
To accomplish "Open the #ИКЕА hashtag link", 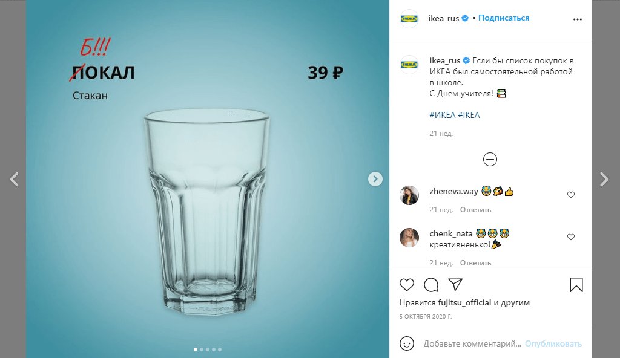I will pyautogui.click(x=442, y=115).
